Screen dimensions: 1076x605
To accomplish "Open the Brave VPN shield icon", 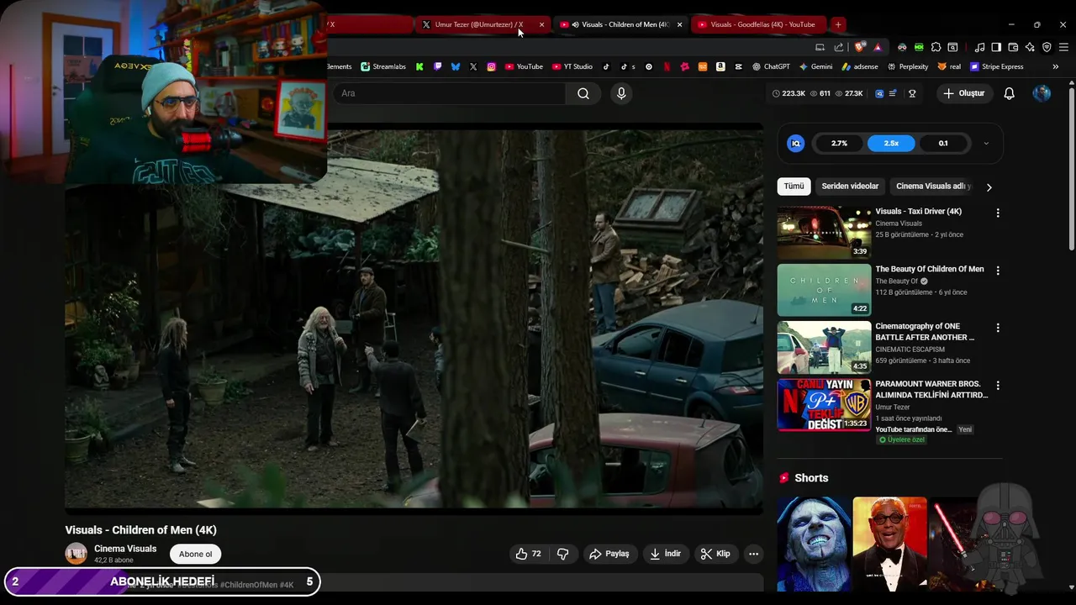I will click(x=1047, y=47).
